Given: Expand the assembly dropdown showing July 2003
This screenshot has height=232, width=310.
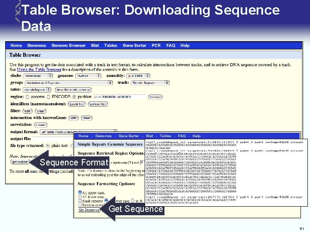Looking at the screenshot, I should tap(138, 76).
